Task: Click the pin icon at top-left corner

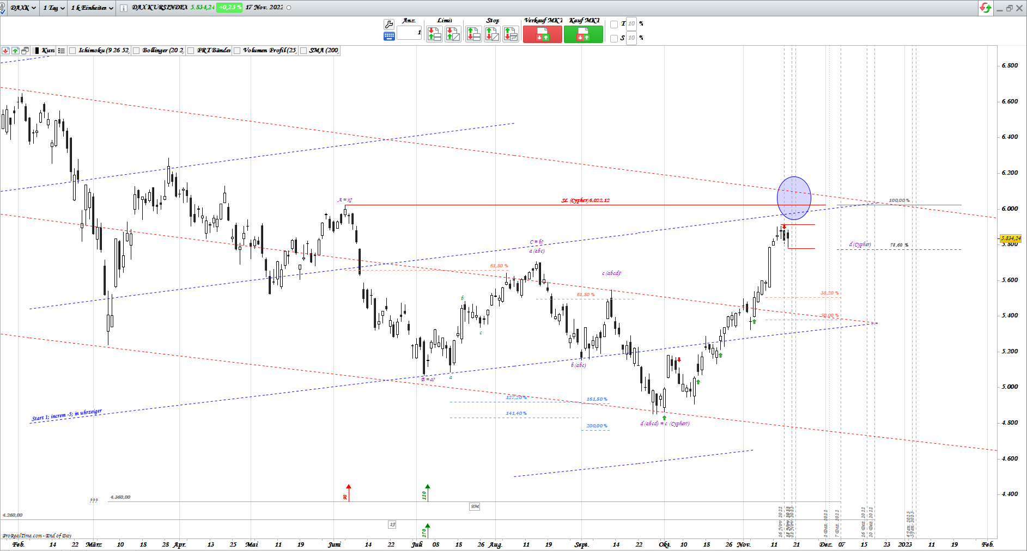Action: [x=3, y=8]
